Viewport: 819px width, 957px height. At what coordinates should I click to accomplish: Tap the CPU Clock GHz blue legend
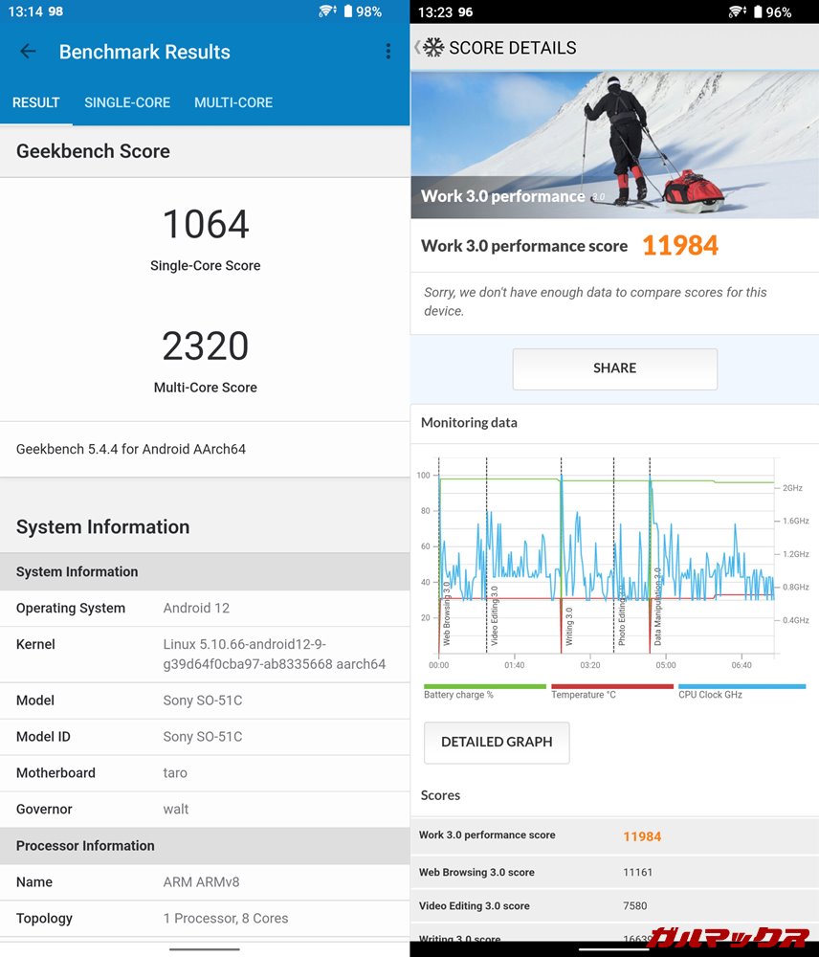pos(742,691)
